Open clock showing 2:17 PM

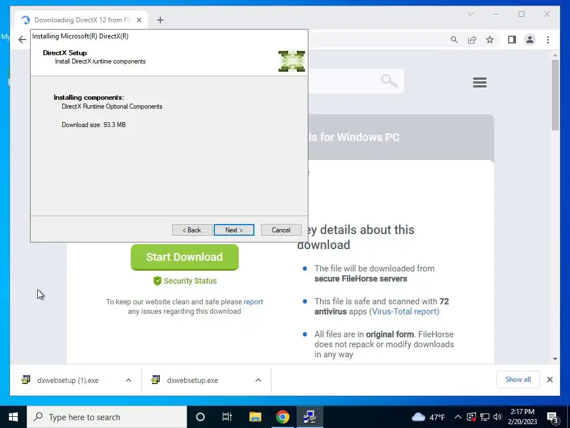coord(522,417)
